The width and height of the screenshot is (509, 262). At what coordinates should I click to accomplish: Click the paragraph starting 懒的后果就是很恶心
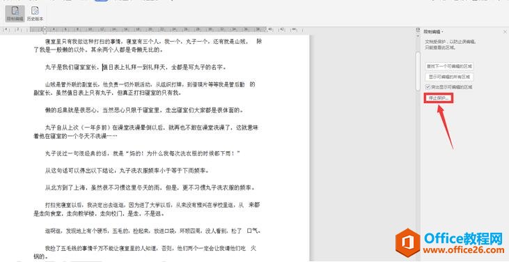coord(144,110)
